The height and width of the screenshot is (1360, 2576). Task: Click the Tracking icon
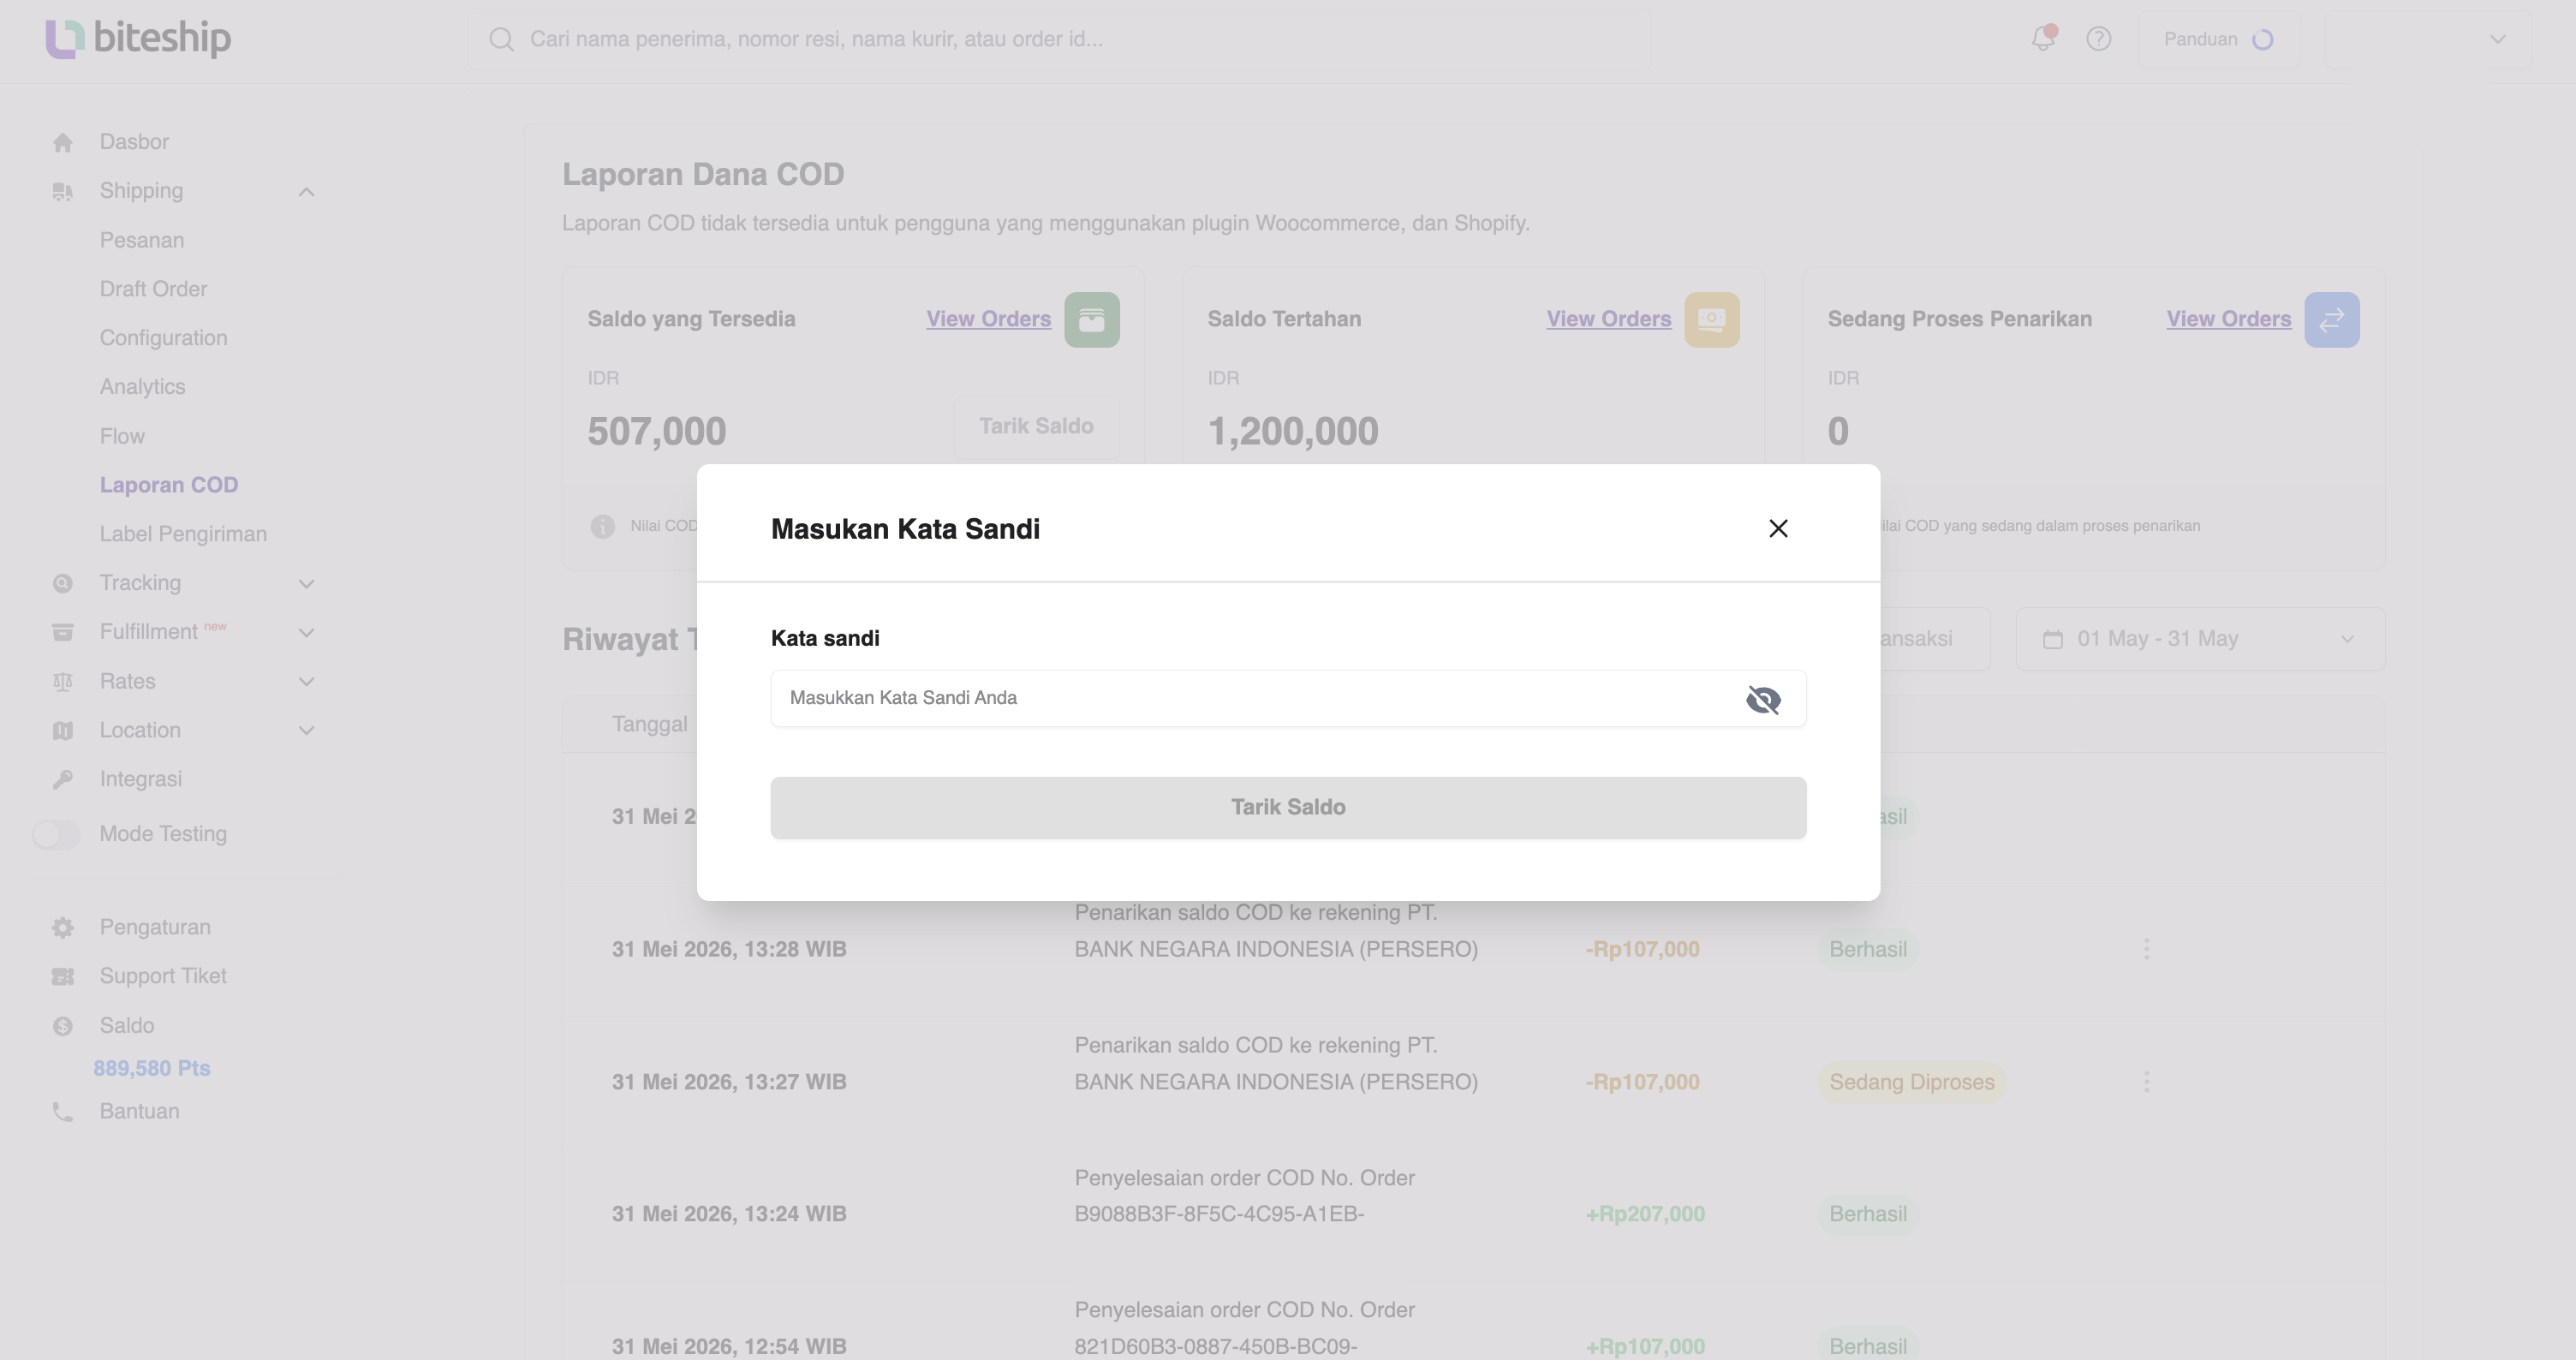click(62, 583)
